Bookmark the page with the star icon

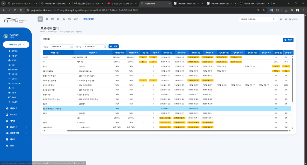click(x=264, y=10)
